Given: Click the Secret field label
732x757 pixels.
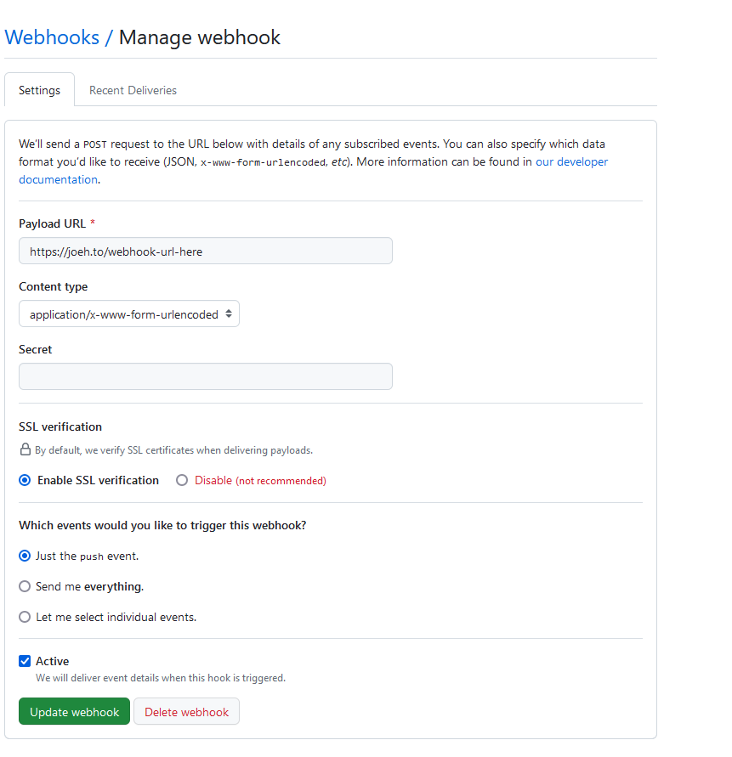Looking at the screenshot, I should point(36,349).
